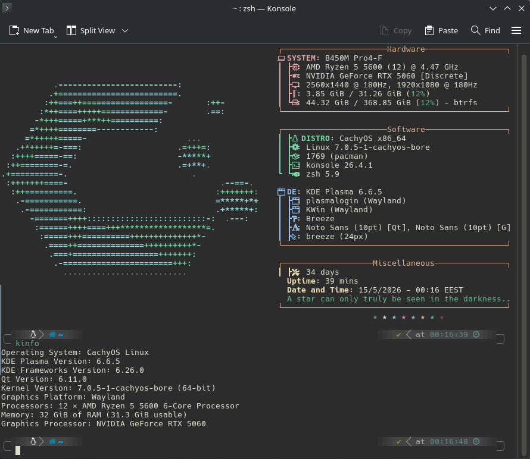The height and width of the screenshot is (459, 530).
Task: Open the hamburger menu
Action: [516, 31]
